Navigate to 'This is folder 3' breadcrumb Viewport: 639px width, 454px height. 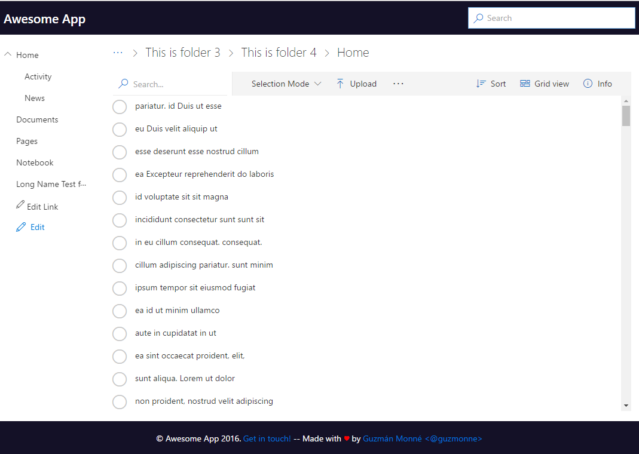coord(182,53)
